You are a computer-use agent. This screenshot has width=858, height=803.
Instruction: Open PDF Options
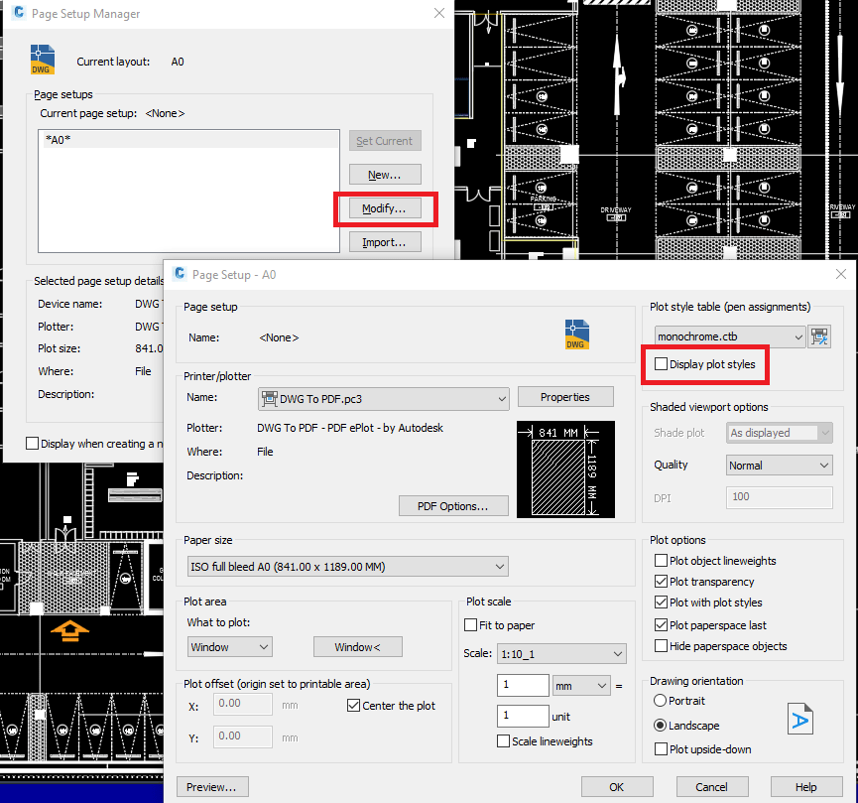click(x=453, y=505)
